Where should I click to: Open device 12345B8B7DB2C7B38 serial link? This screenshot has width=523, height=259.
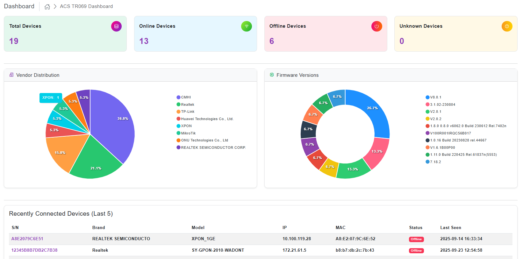point(34,250)
